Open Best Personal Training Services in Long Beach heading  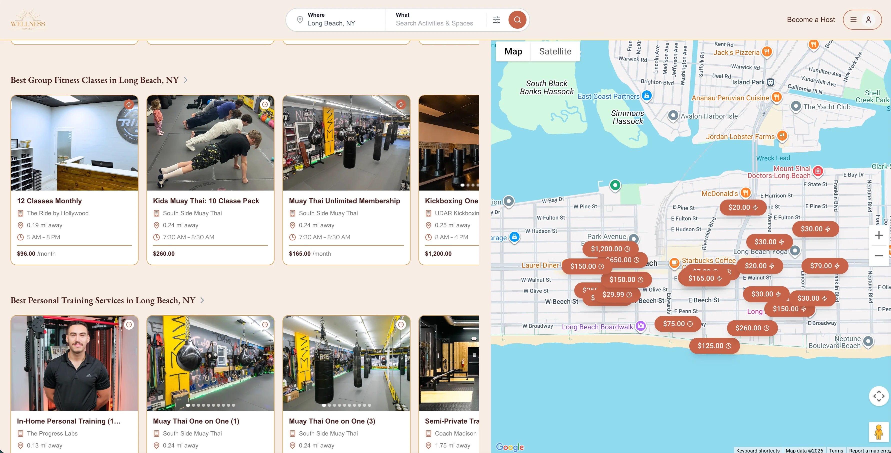coord(103,300)
